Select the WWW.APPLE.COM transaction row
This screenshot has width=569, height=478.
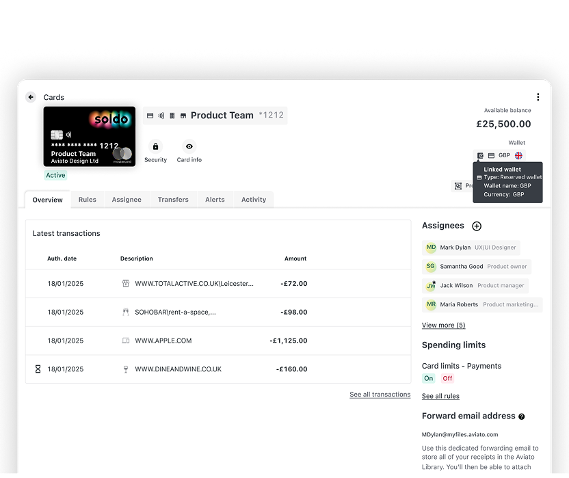pyautogui.click(x=217, y=341)
